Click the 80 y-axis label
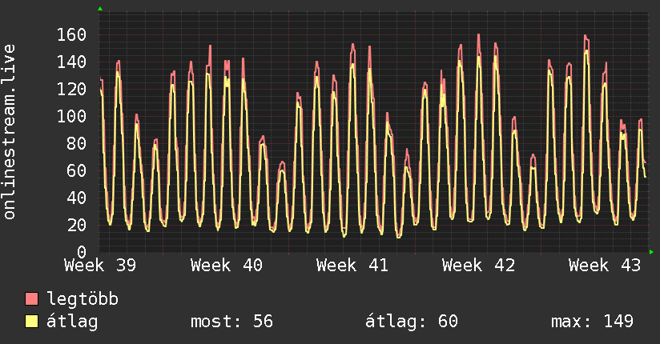The height and width of the screenshot is (344, 660). coord(77,143)
